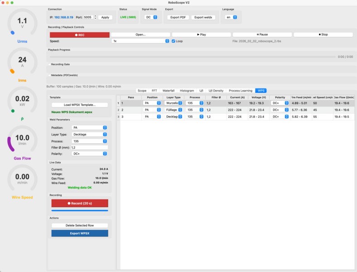Click the Playback Progress slider bar
Viewport: 357px width, 272px height.
[190, 57]
